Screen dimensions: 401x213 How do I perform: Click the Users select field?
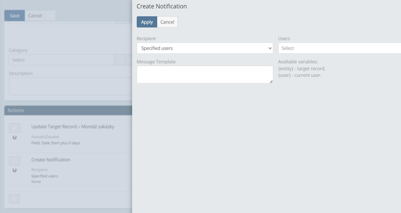(x=339, y=48)
